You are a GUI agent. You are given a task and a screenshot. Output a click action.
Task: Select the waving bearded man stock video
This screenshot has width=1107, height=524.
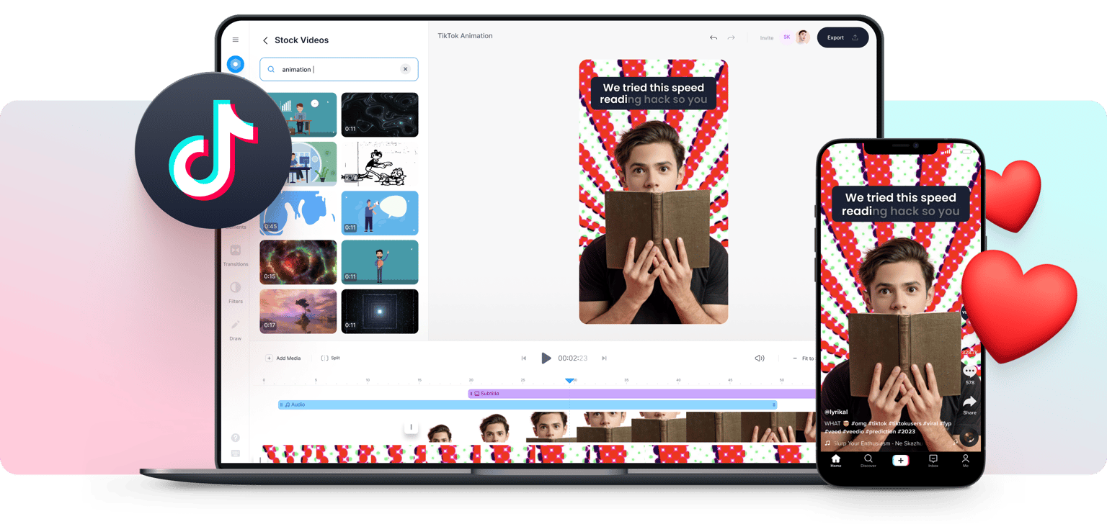click(380, 262)
